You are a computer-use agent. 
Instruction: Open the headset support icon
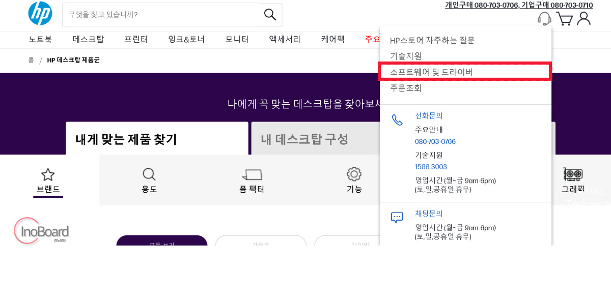coord(544,19)
